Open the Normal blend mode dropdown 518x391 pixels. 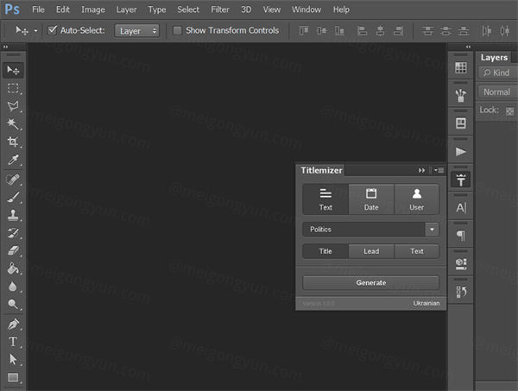pos(497,91)
